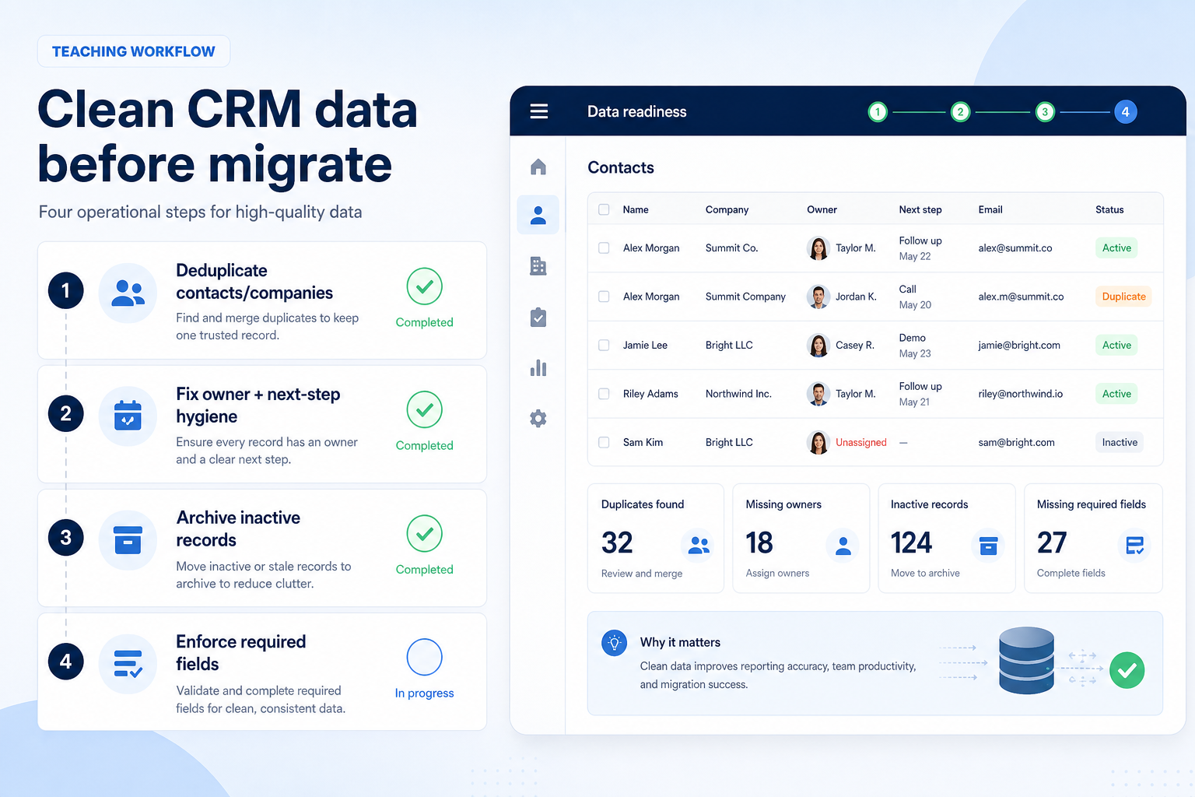This screenshot has height=797, width=1195.
Task: Click email sam@bright.com
Action: tap(1016, 442)
